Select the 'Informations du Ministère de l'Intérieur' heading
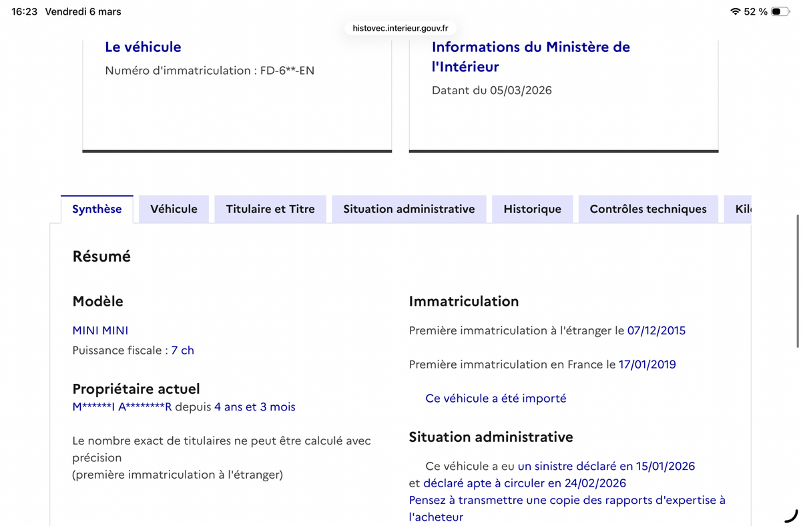 tap(531, 57)
